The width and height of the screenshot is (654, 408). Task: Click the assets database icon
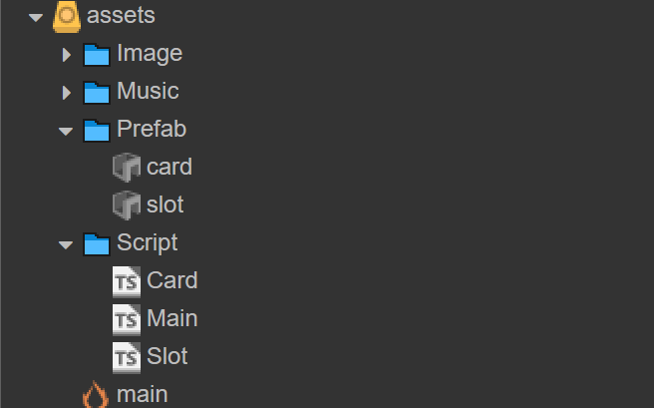tap(67, 16)
